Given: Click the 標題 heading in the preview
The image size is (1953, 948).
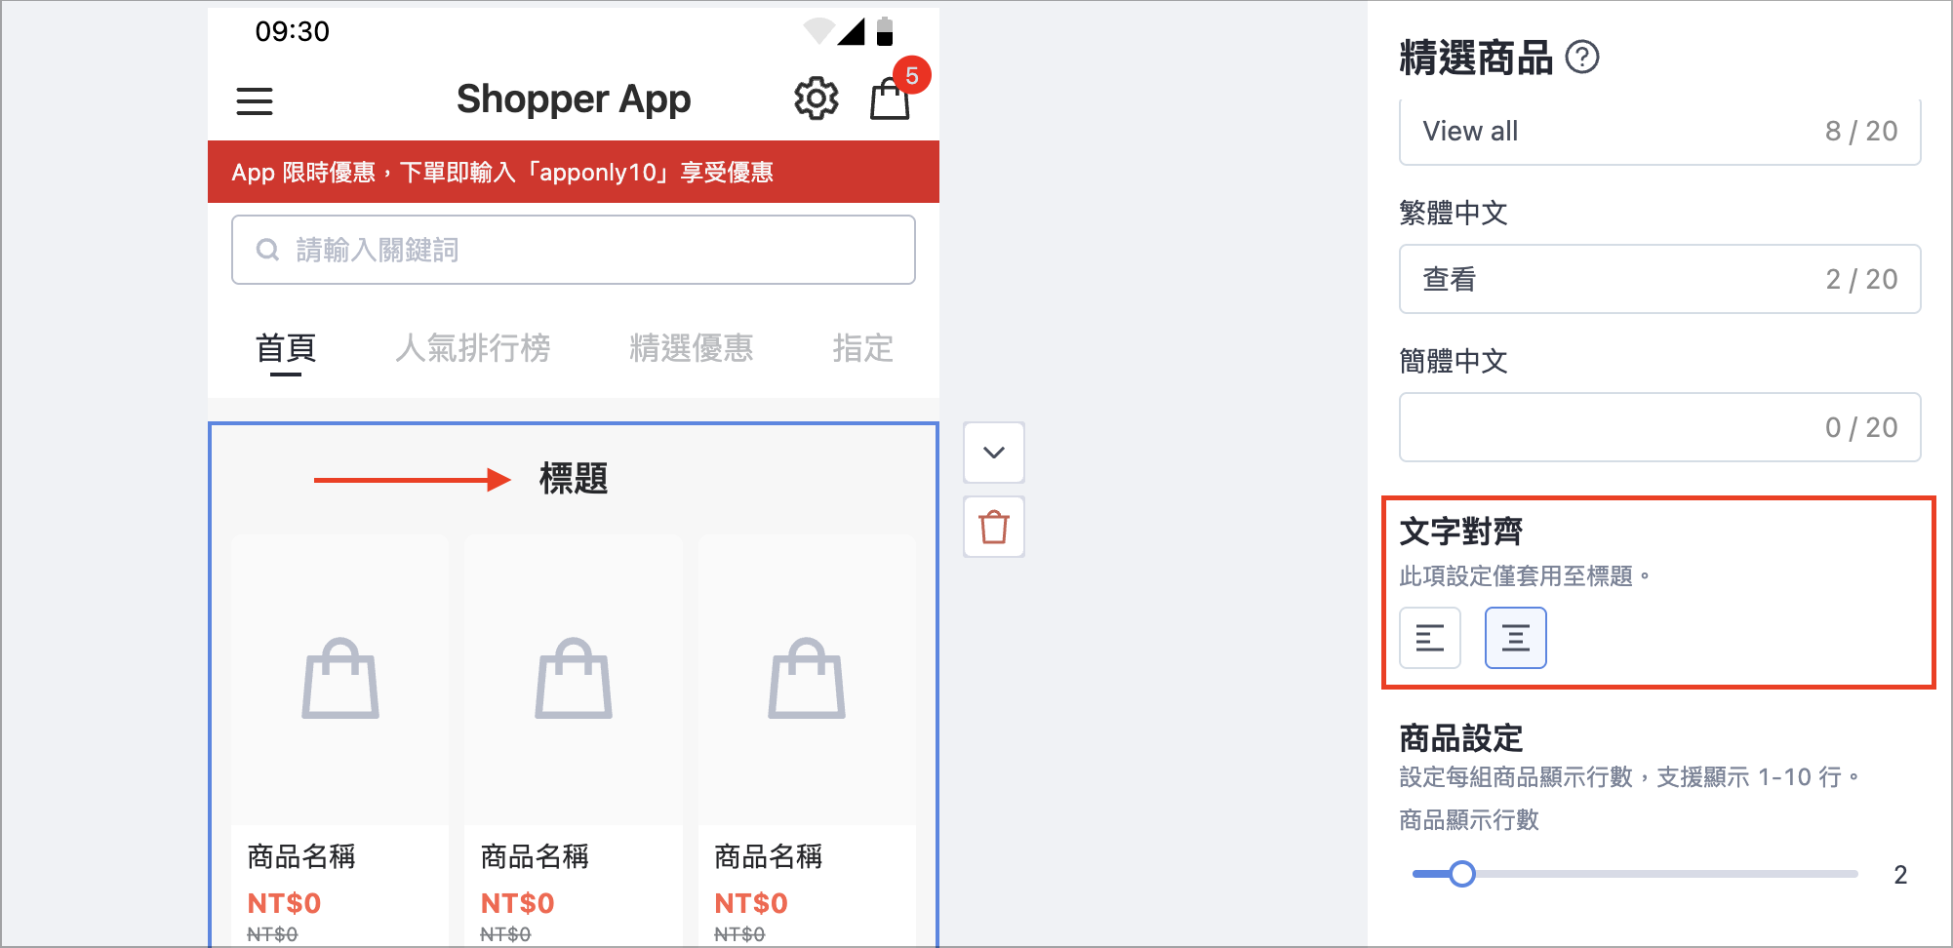Looking at the screenshot, I should tap(574, 479).
